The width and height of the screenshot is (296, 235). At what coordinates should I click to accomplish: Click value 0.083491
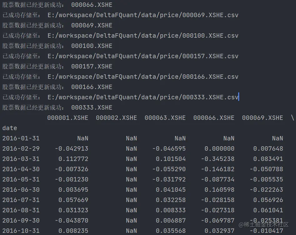[268, 159]
